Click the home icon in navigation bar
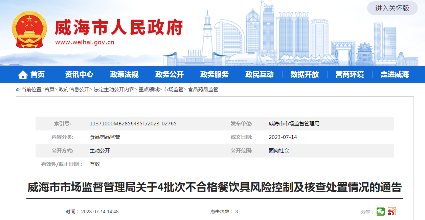 tap(23, 74)
